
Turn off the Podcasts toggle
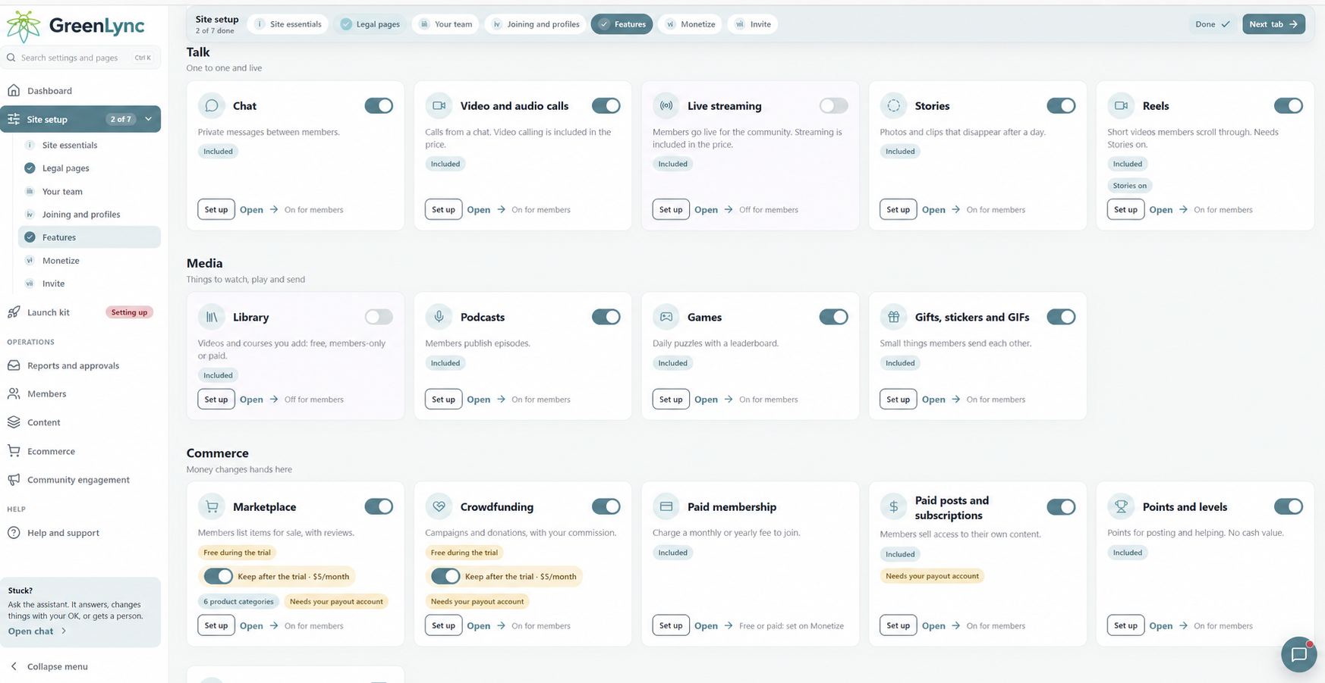(x=606, y=317)
